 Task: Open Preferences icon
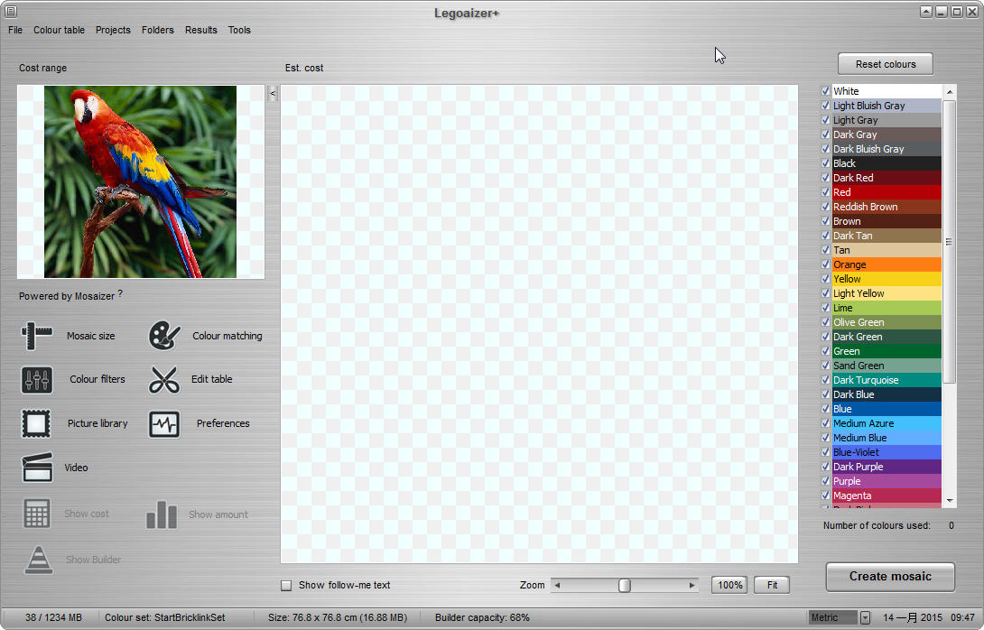[x=164, y=424]
